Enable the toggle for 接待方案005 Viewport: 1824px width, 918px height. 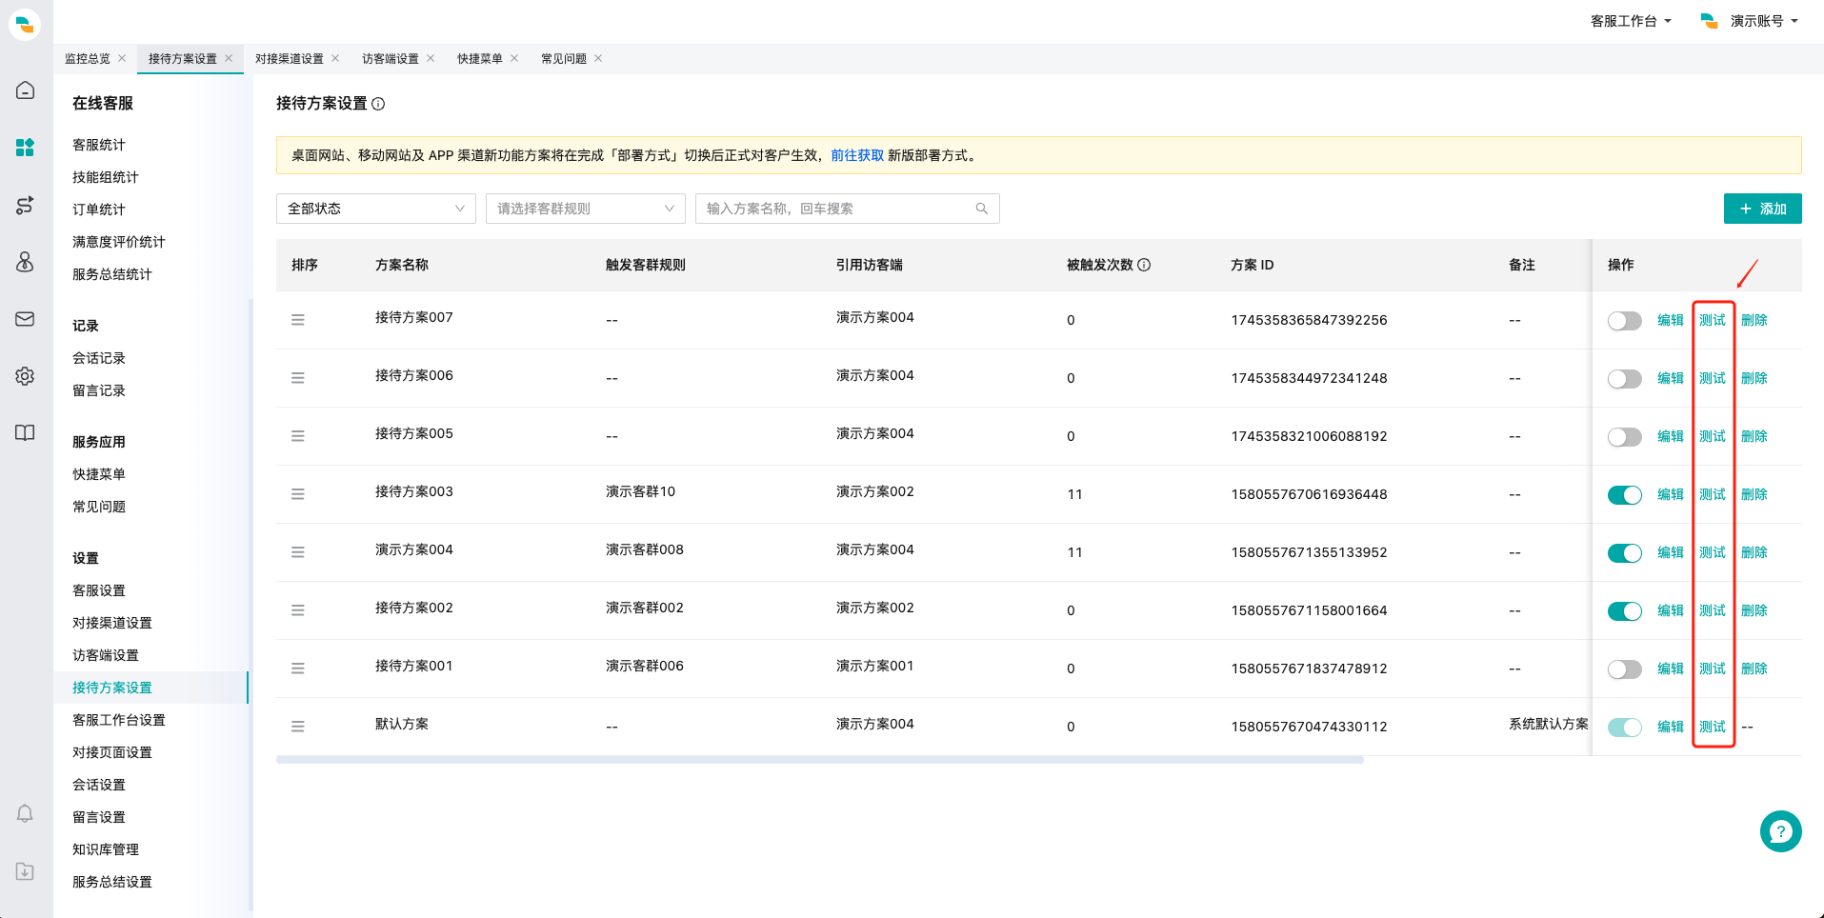click(1624, 437)
